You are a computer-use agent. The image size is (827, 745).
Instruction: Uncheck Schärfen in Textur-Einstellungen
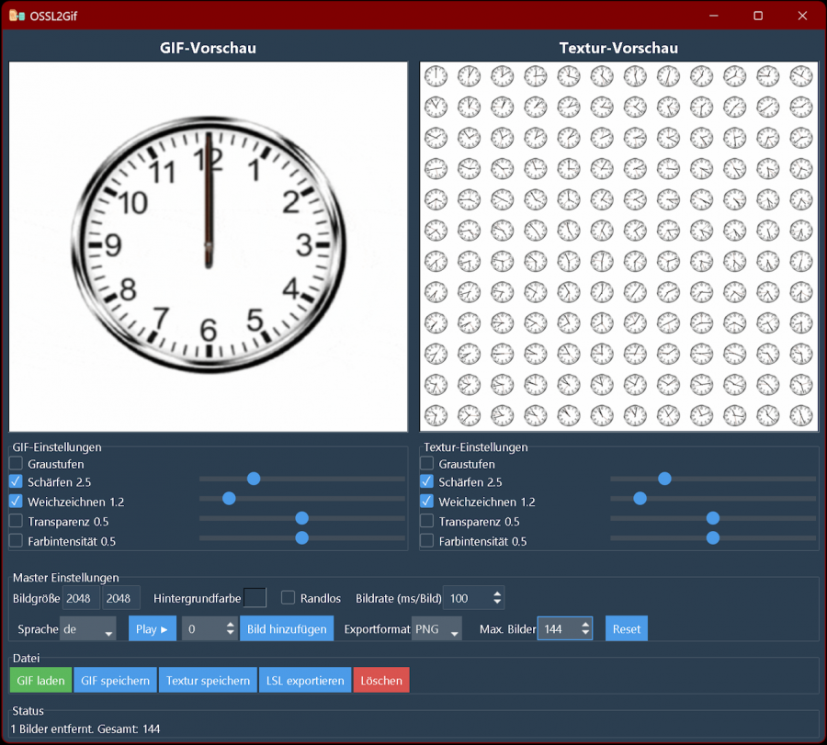tap(426, 481)
